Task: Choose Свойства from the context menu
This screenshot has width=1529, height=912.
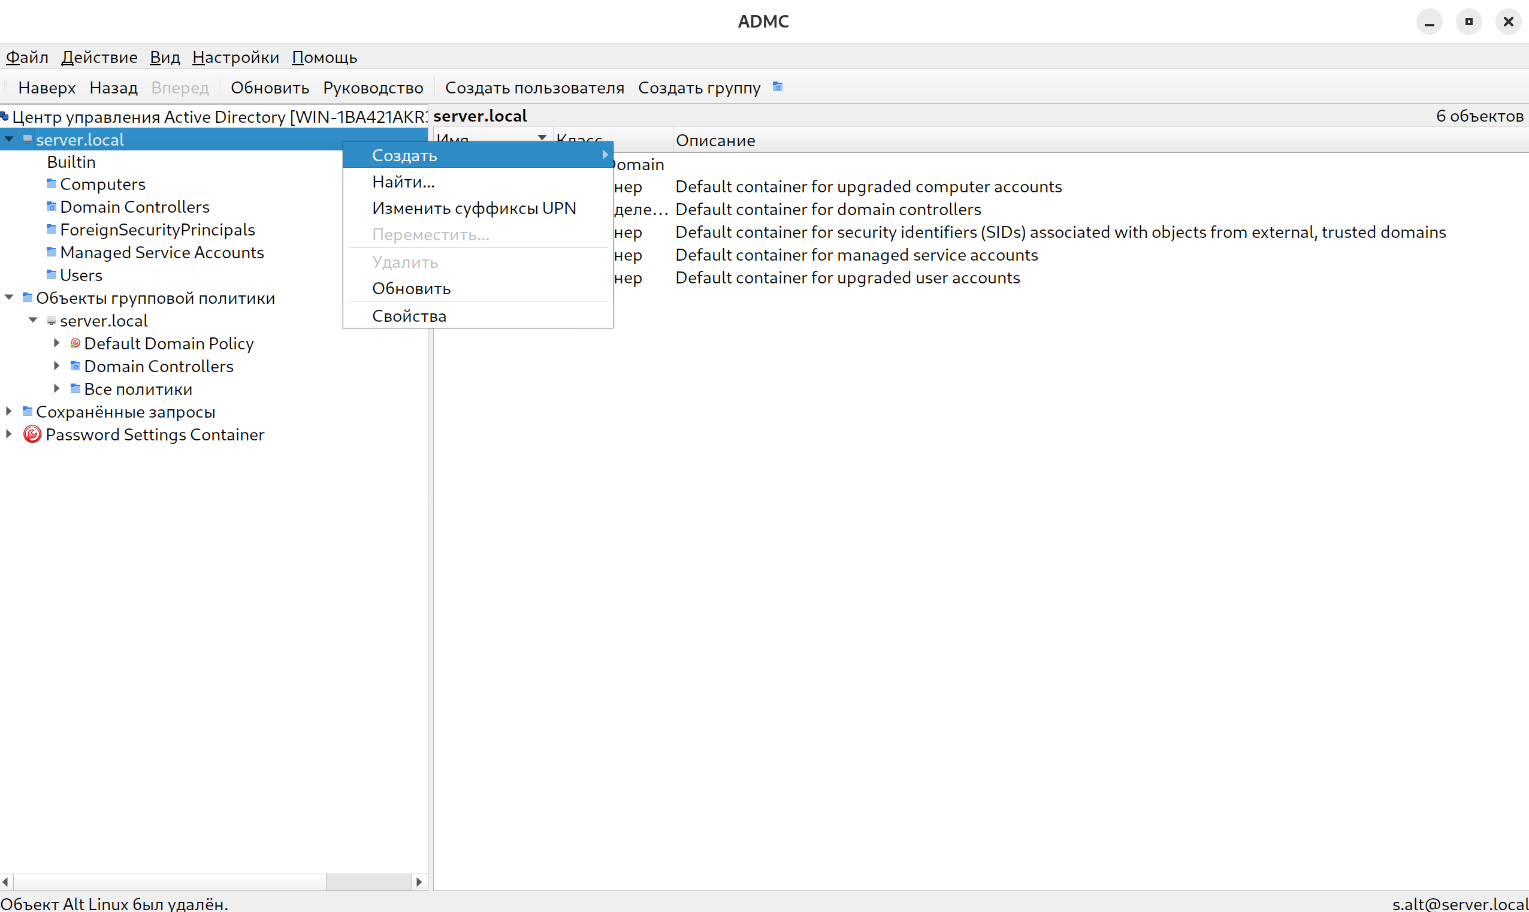Action: (x=409, y=316)
